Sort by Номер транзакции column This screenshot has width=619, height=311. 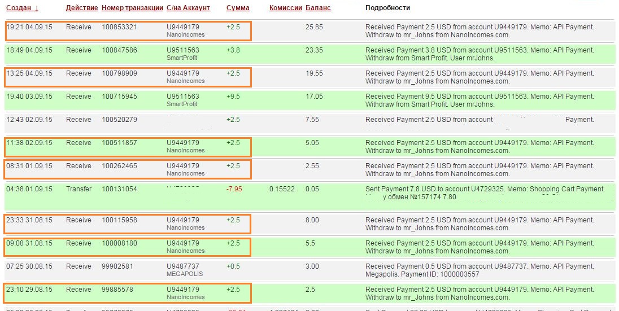point(131,8)
